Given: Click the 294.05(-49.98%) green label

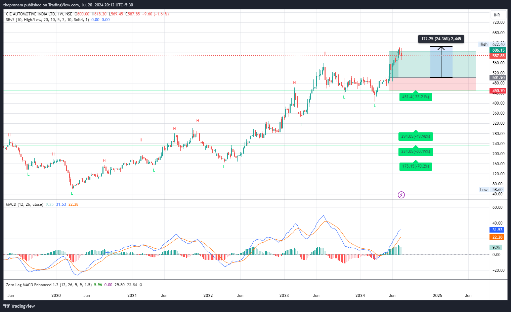Looking at the screenshot, I should pos(416,136).
